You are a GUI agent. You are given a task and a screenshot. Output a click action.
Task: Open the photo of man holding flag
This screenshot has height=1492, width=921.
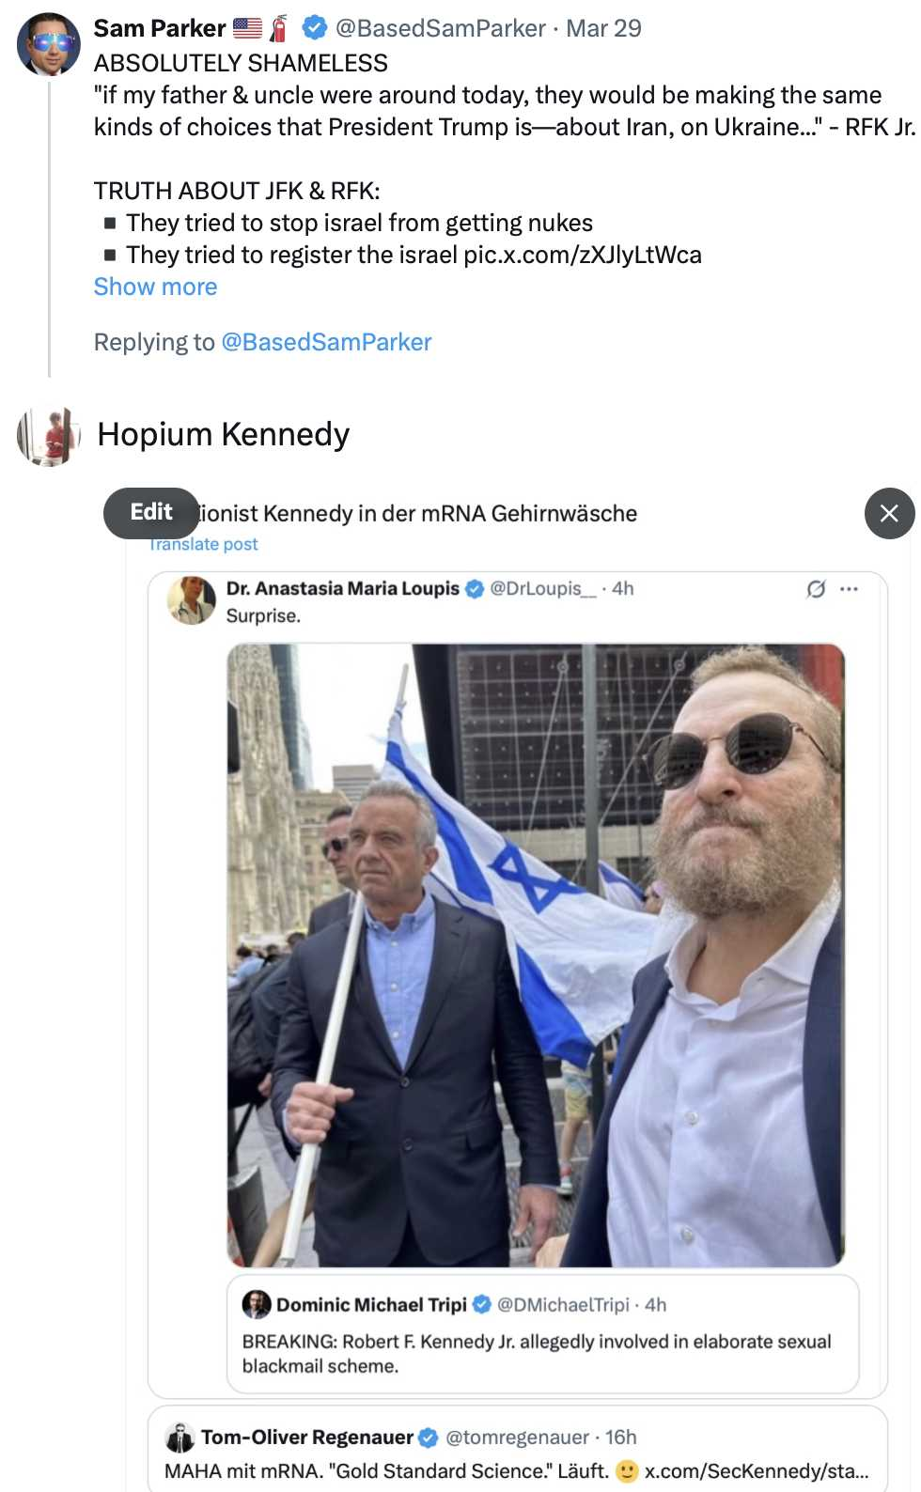tap(536, 955)
